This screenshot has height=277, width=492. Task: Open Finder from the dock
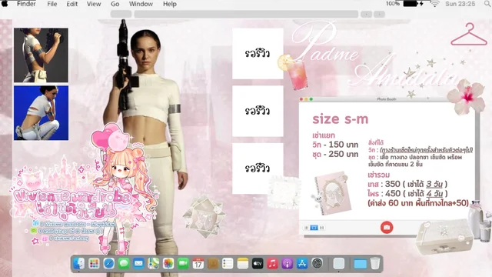point(78,263)
